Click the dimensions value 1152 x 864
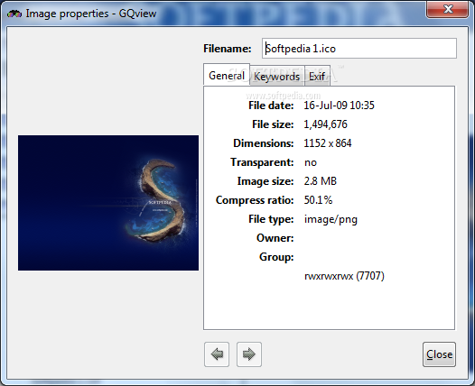The width and height of the screenshot is (475, 386). pyautogui.click(x=328, y=143)
